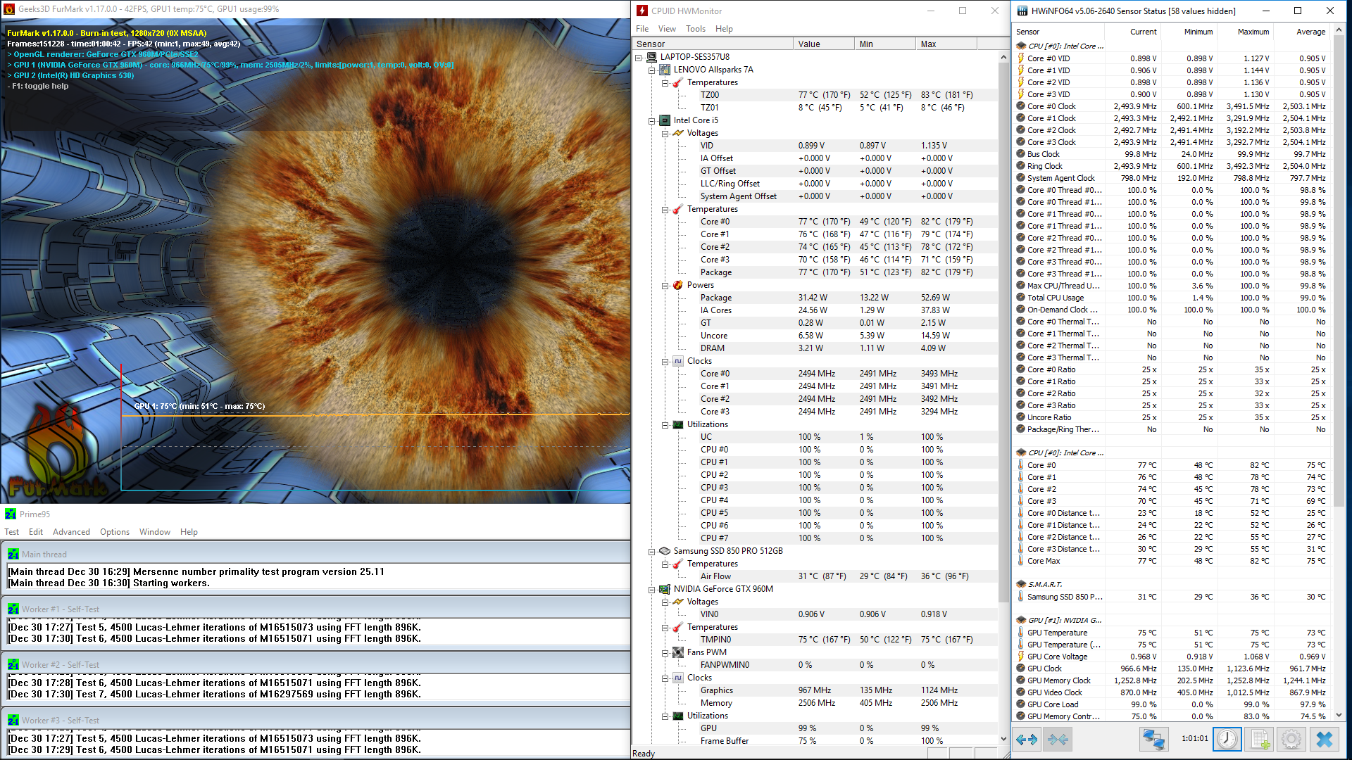Image resolution: width=1352 pixels, height=760 pixels.
Task: Open Prime95 Options menu
Action: [x=115, y=532]
